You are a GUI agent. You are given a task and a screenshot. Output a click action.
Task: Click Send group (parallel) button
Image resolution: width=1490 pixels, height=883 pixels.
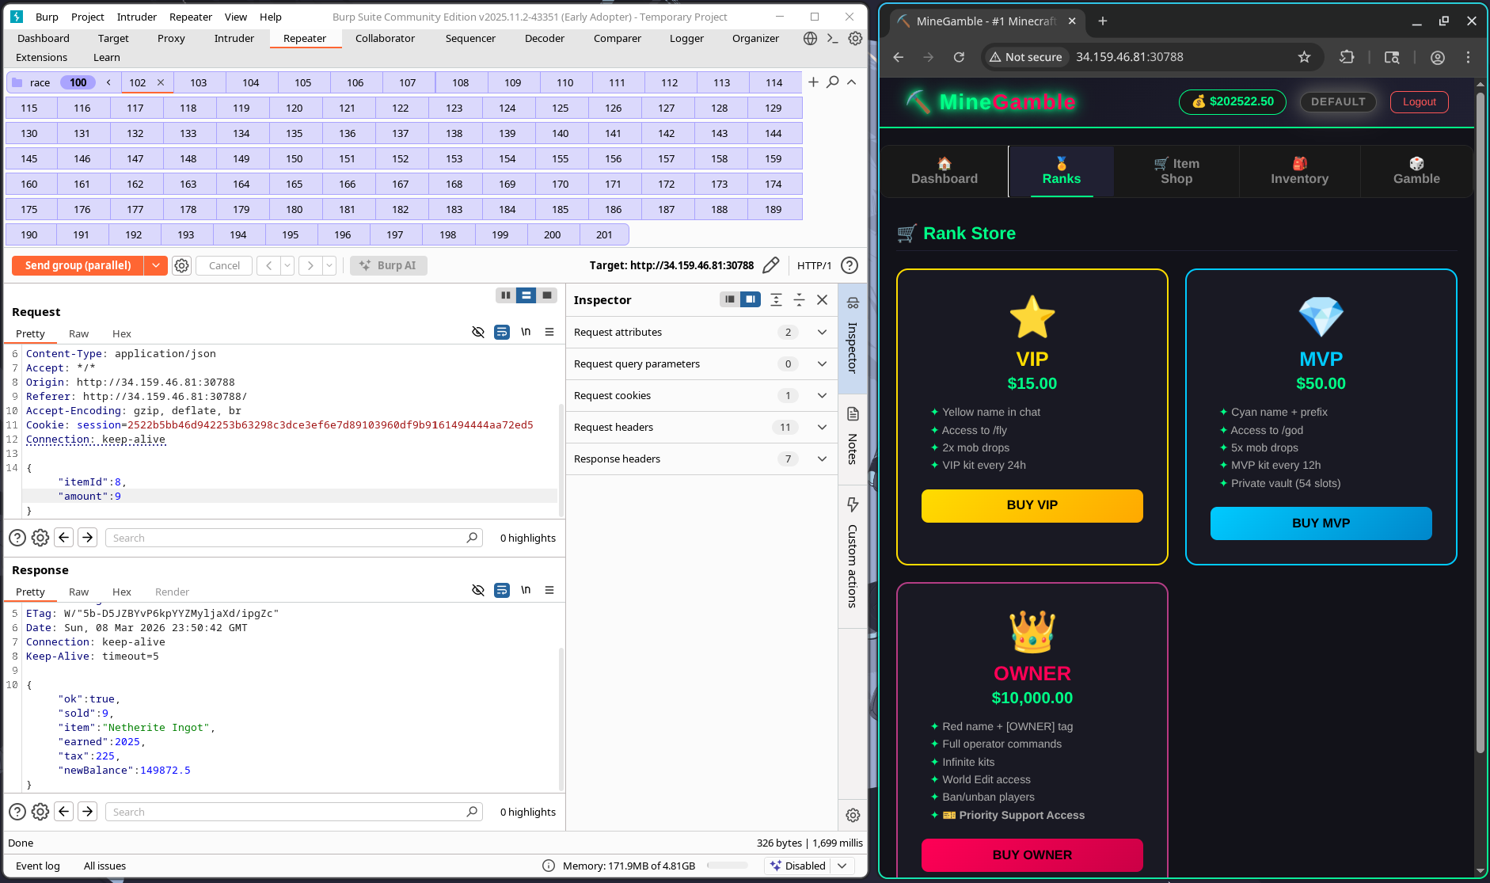[78, 265]
